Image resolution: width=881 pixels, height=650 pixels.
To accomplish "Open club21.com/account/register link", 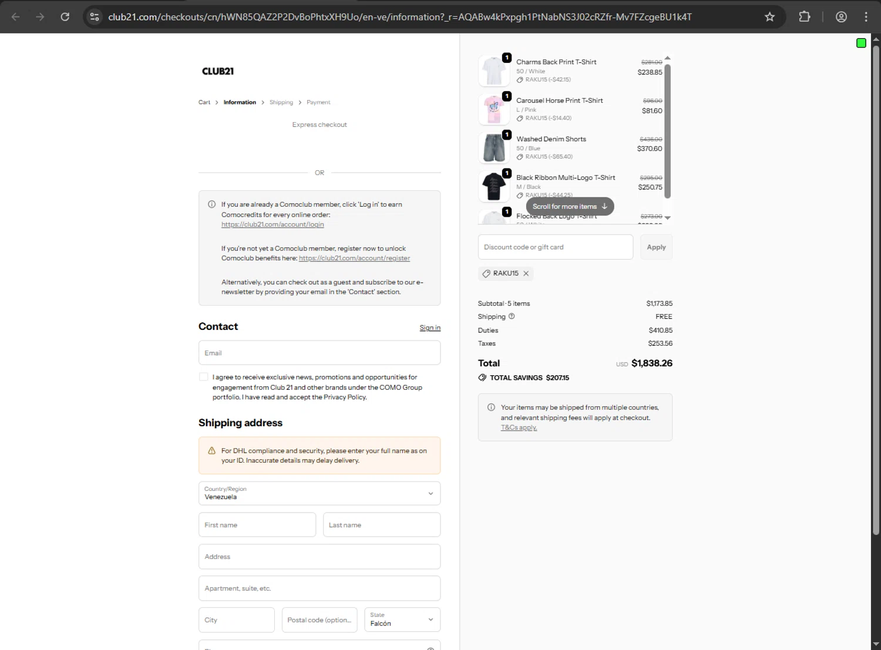I will [x=354, y=258].
